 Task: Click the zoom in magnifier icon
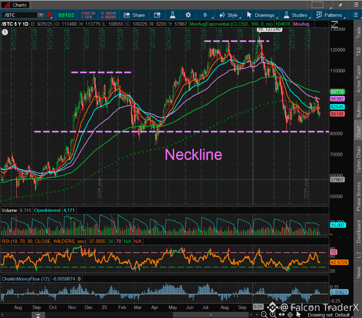point(273,314)
